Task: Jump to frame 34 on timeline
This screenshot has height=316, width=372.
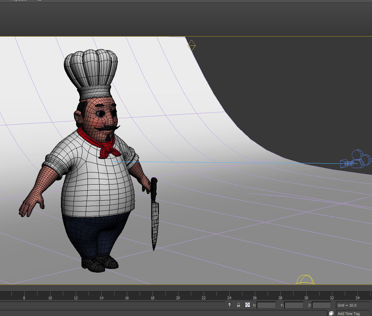Action: click(x=358, y=298)
